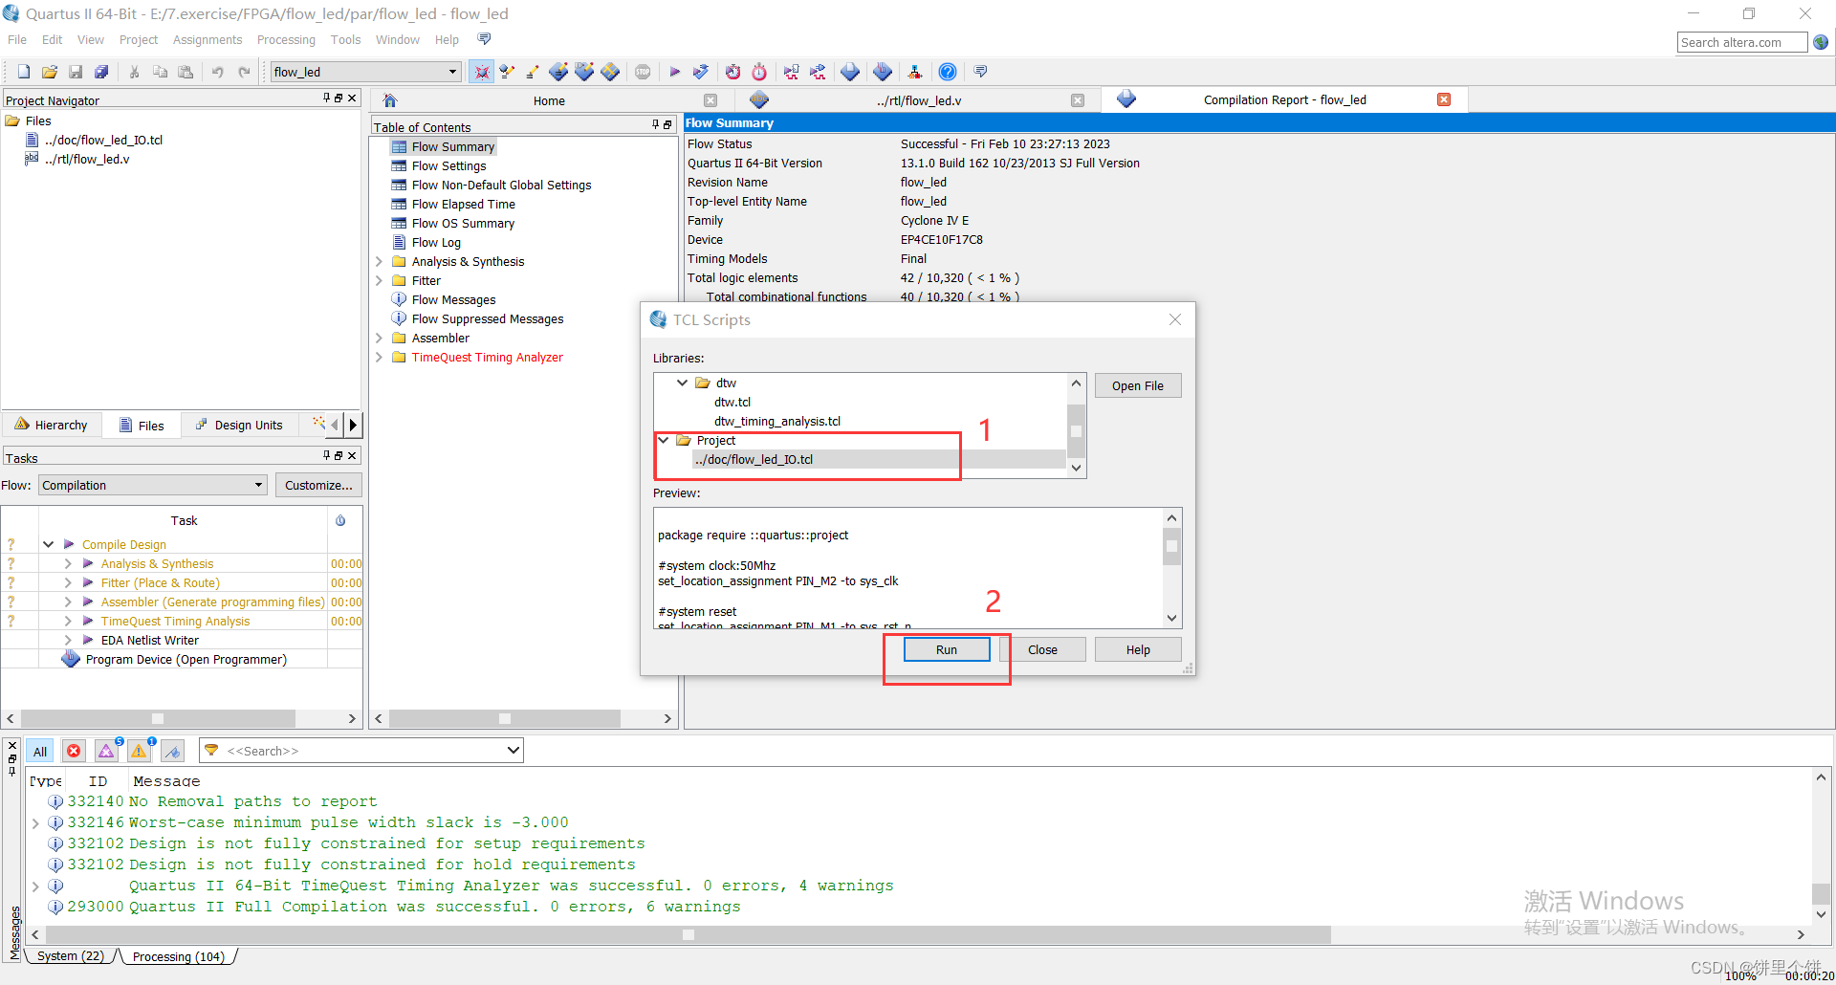Toggle warning messages filter
Screen dimensions: 1836x985
139,752
